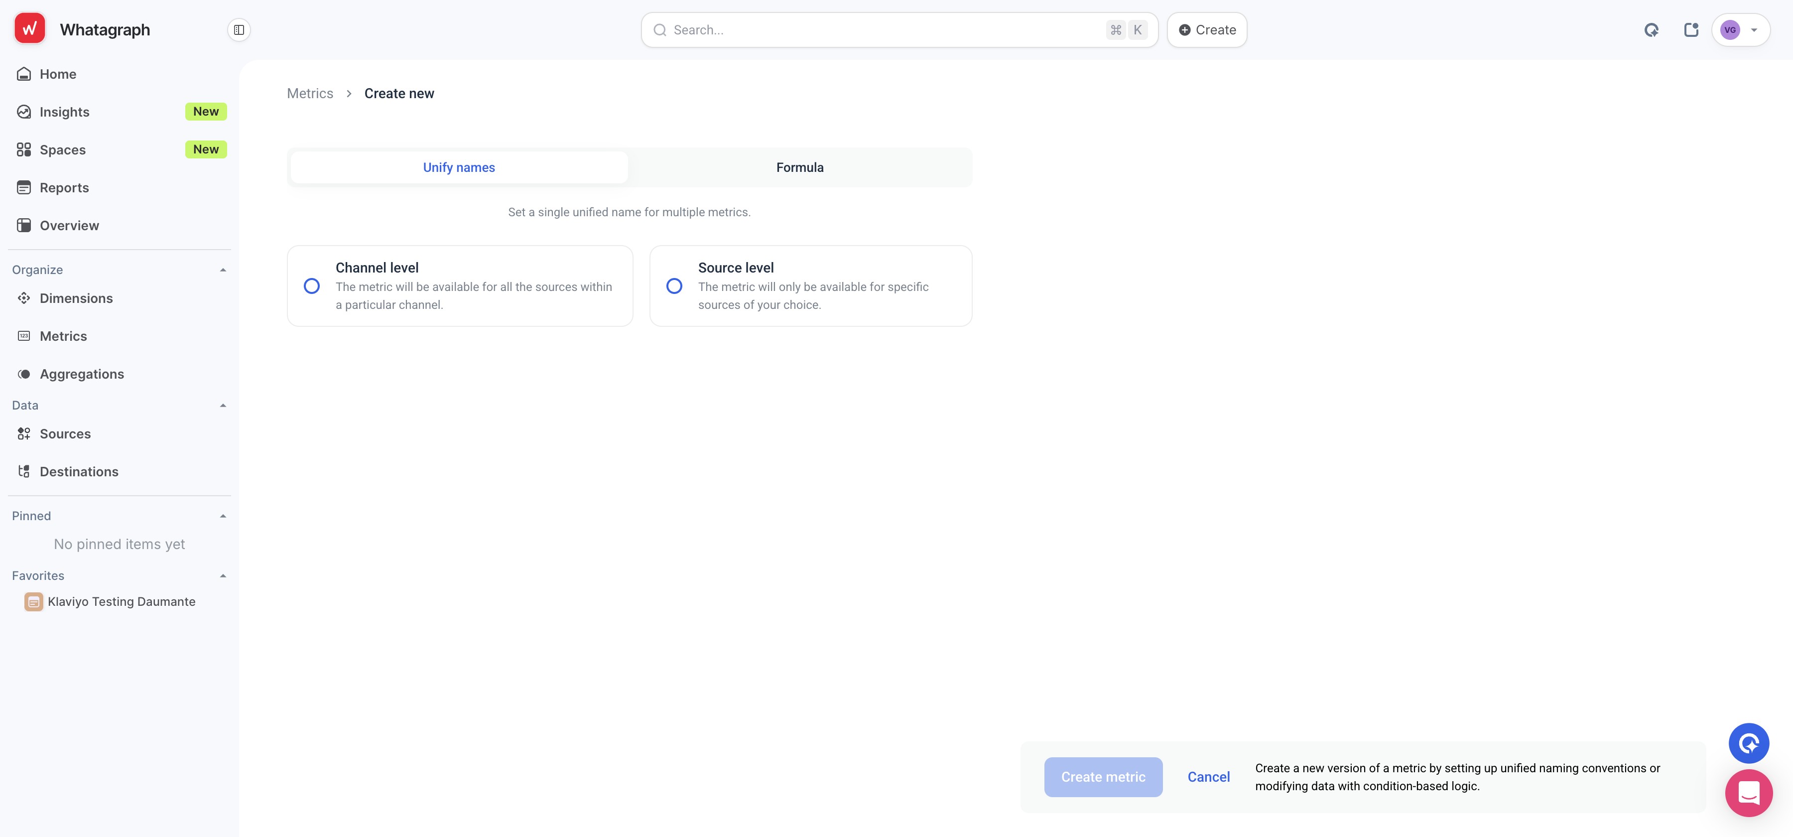
Task: Open the red chat support bubble
Action: click(x=1749, y=793)
